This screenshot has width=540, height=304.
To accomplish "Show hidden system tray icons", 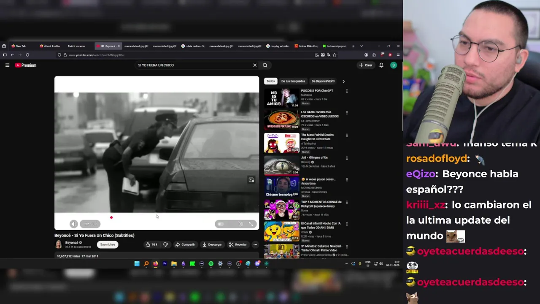I will click(x=346, y=264).
